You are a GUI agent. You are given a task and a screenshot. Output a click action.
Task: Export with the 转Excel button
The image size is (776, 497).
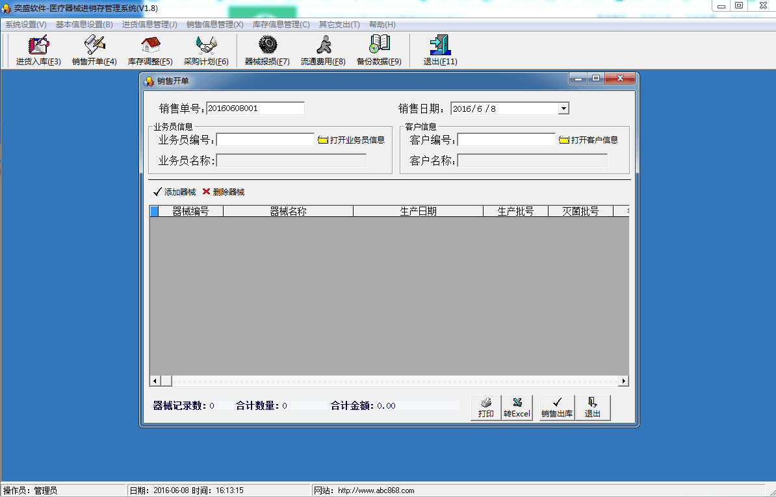coord(517,408)
